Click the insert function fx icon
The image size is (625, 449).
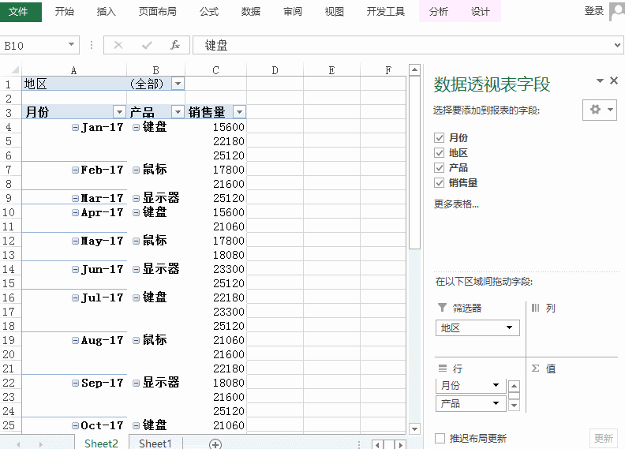[175, 46]
